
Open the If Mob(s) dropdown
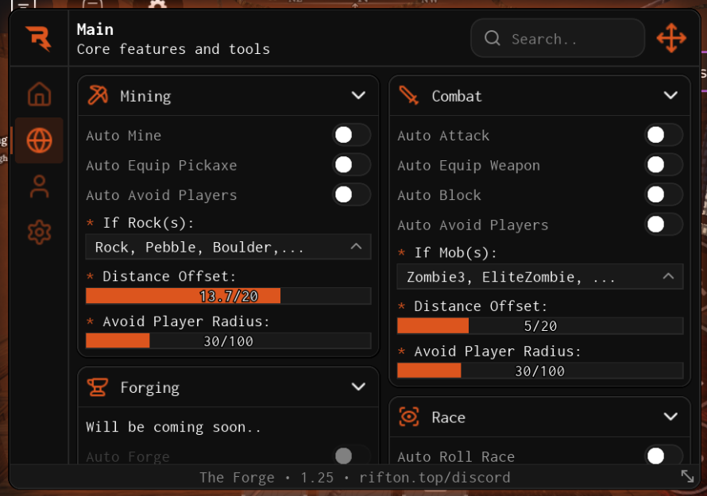pyautogui.click(x=539, y=277)
